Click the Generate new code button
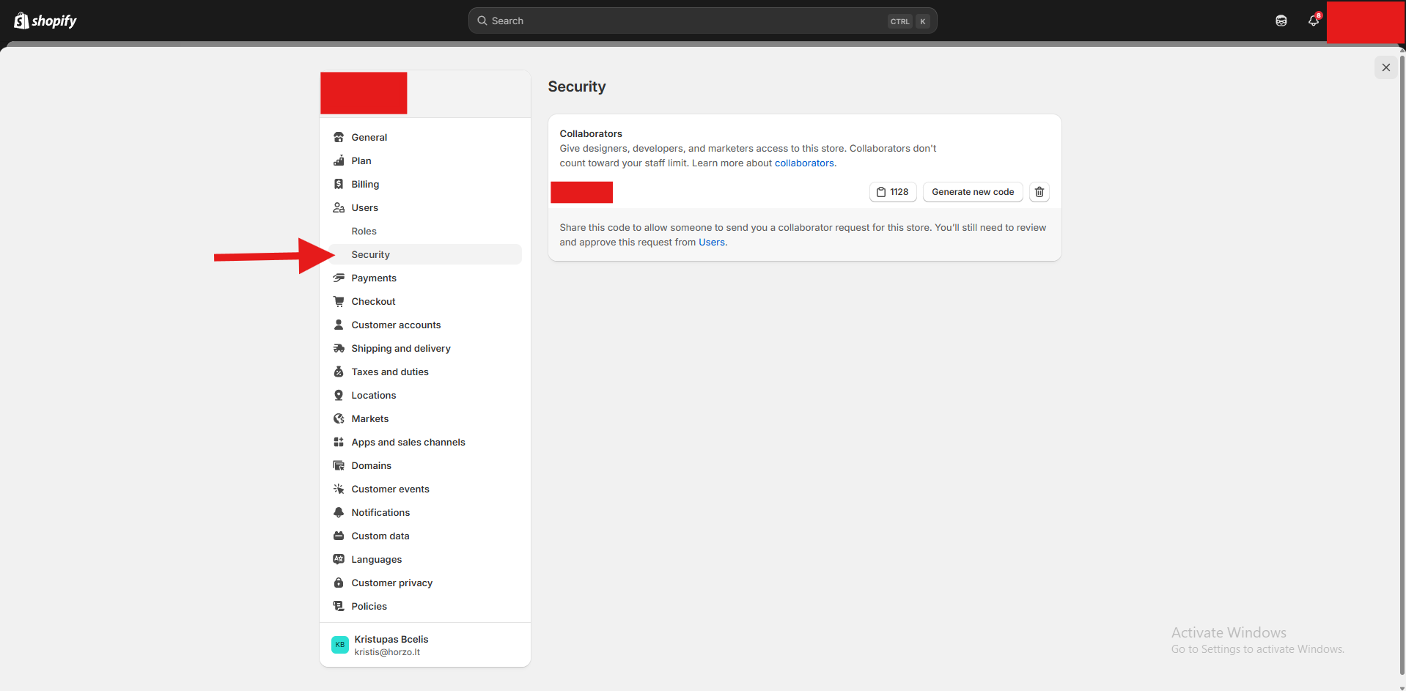 [971, 191]
